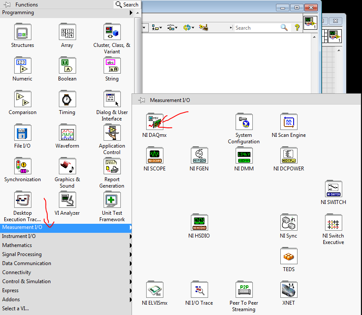Open the Application Control palette
Image resolution: width=362 pixels, height=315 pixels.
pos(112,133)
